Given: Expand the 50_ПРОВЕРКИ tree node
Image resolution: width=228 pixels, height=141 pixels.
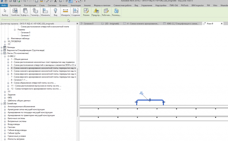Looking at the screenshot, I should click(5, 41).
